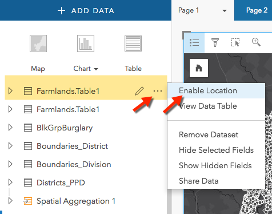Click the home default extent button
Image resolution: width=272 pixels, height=214 pixels.
pos(199,68)
